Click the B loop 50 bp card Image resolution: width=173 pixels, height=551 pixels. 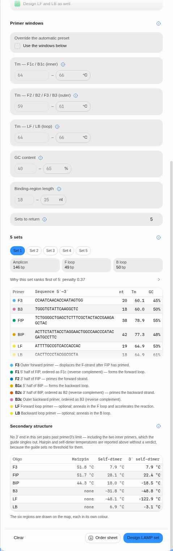pyautogui.click(x=138, y=265)
